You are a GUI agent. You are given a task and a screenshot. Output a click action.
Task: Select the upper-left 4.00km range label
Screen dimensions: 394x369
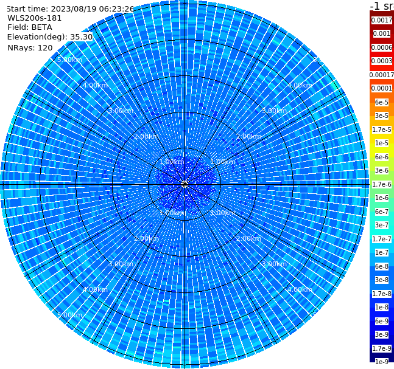[95, 85]
